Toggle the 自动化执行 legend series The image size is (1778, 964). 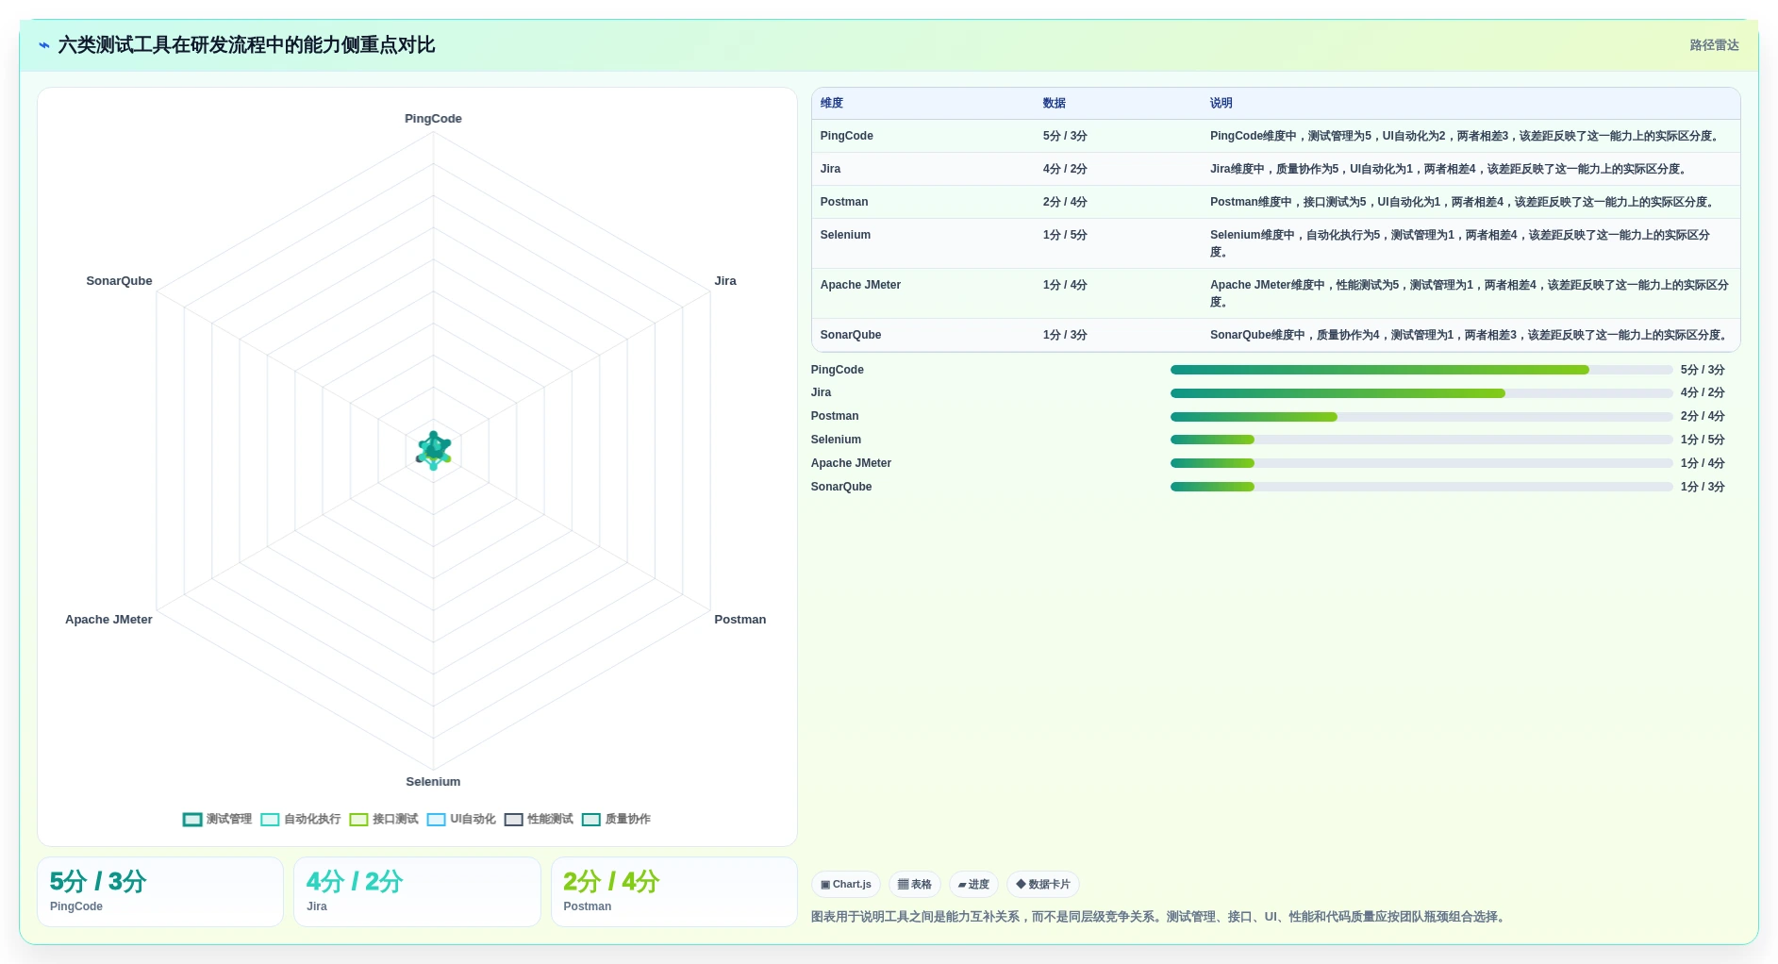click(x=300, y=819)
